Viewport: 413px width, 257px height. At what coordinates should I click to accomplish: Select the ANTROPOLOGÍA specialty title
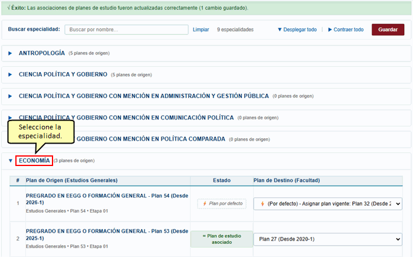(42, 53)
